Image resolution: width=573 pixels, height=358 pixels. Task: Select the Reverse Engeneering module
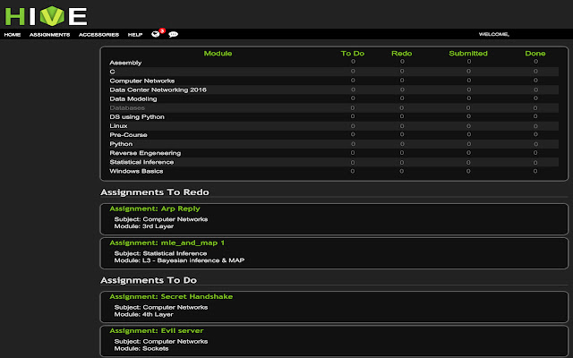point(145,153)
